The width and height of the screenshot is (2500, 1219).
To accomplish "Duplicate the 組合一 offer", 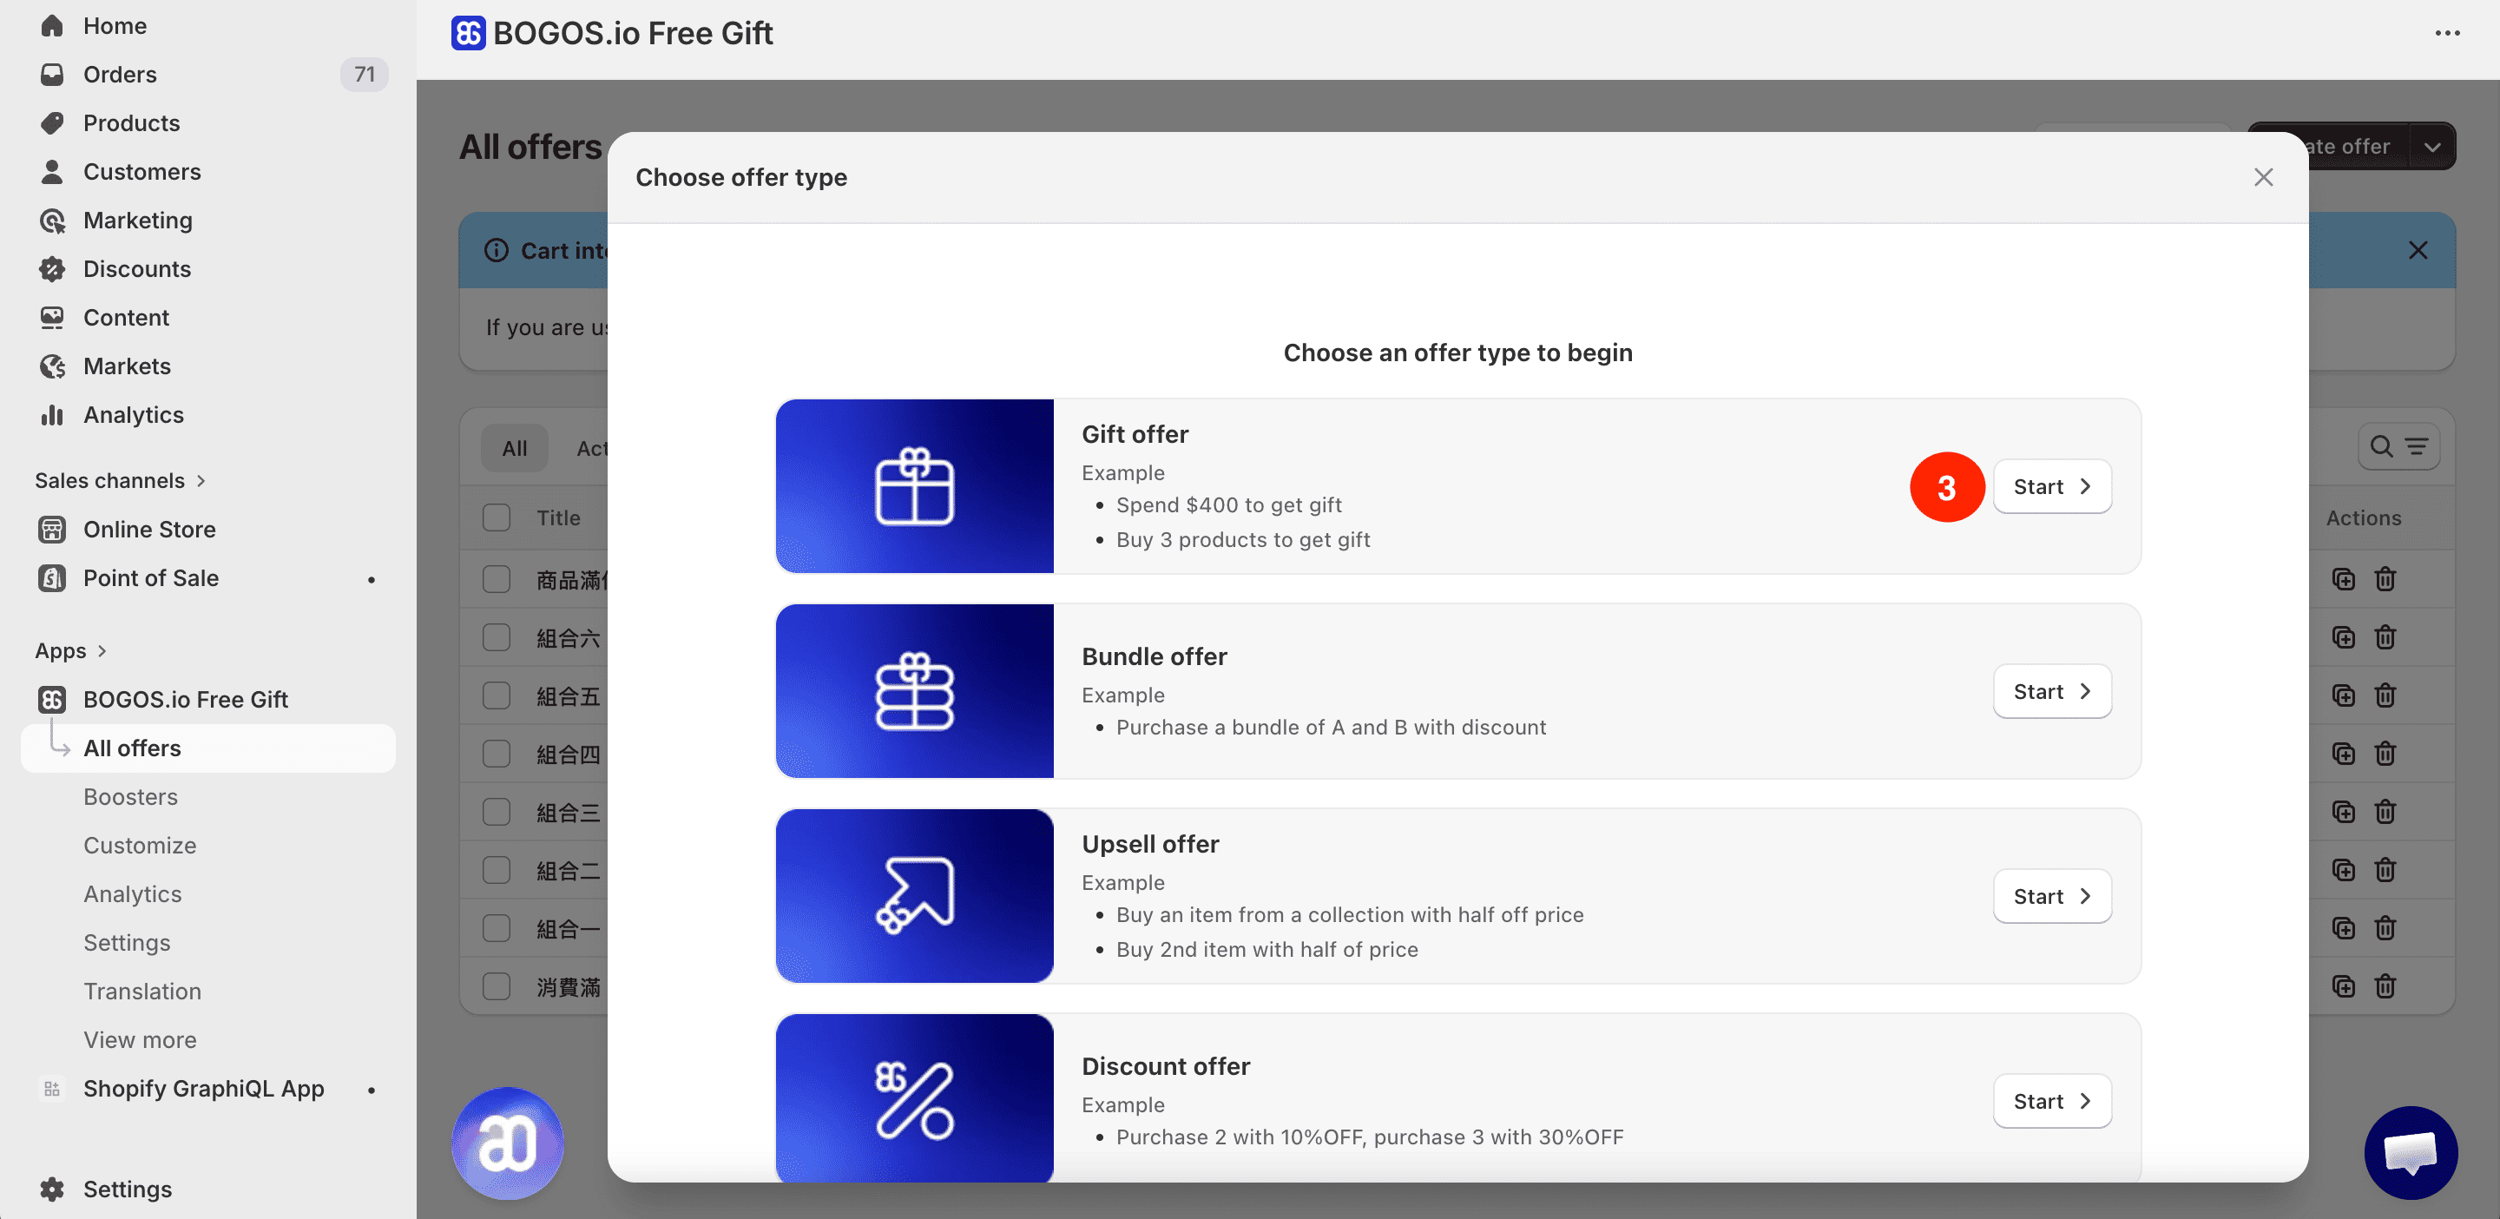I will 2343,929.
